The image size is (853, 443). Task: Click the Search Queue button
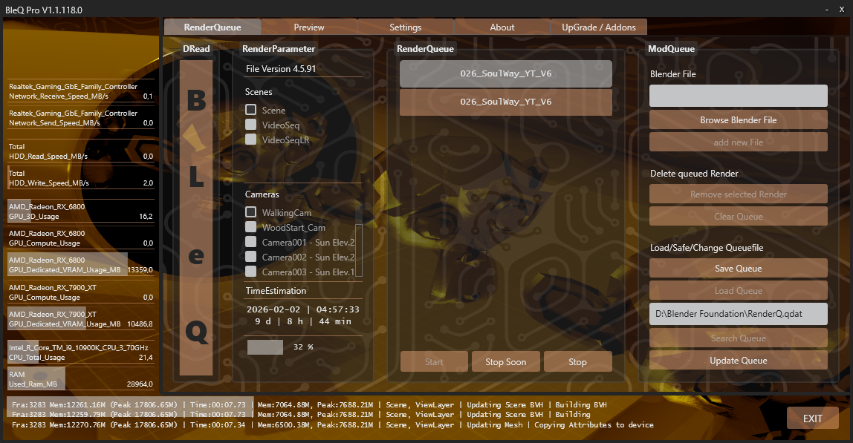click(739, 338)
